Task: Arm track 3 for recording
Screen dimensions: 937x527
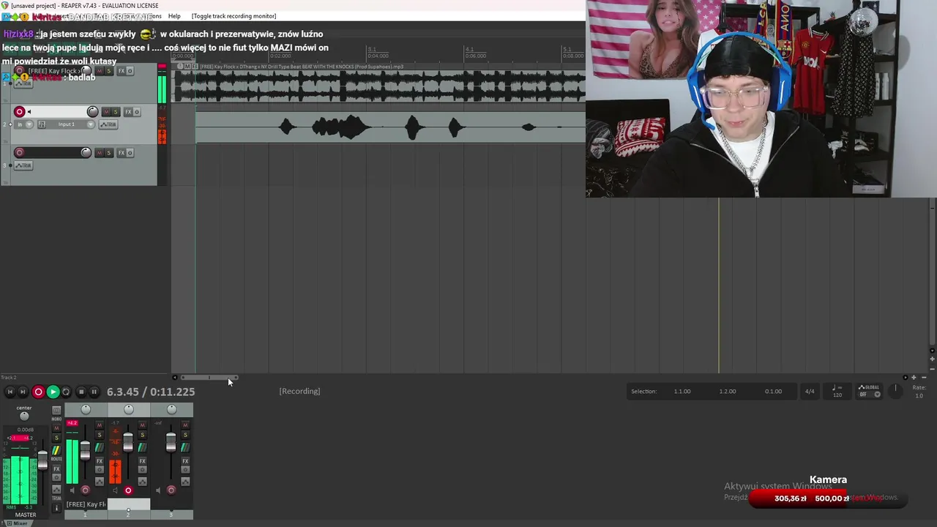Action: [x=20, y=153]
